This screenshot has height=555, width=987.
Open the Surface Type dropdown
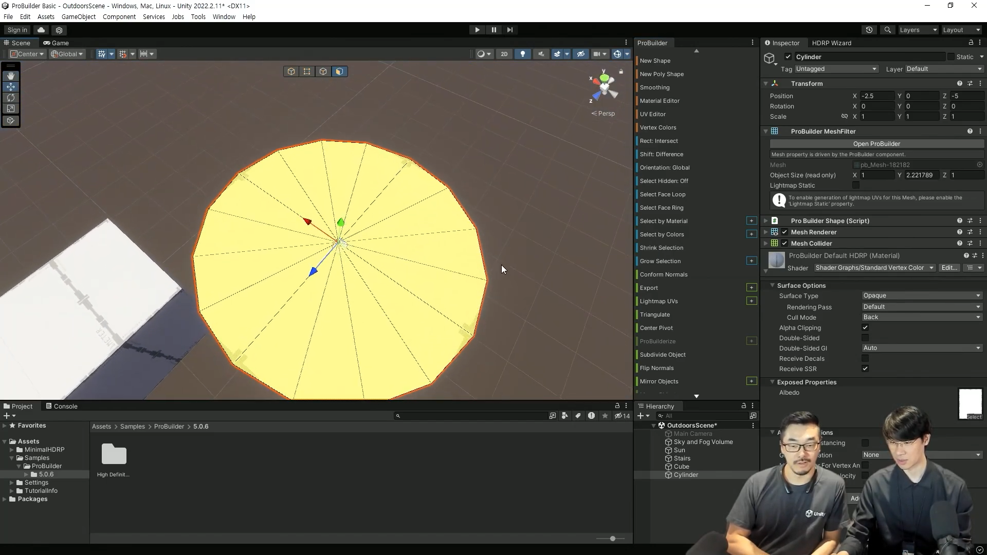tap(921, 296)
